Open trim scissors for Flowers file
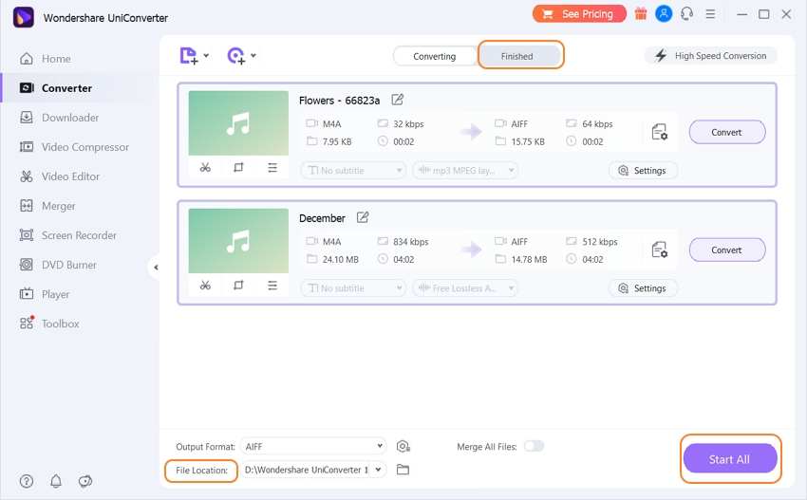Screen dimensions: 807x500 coord(205,167)
